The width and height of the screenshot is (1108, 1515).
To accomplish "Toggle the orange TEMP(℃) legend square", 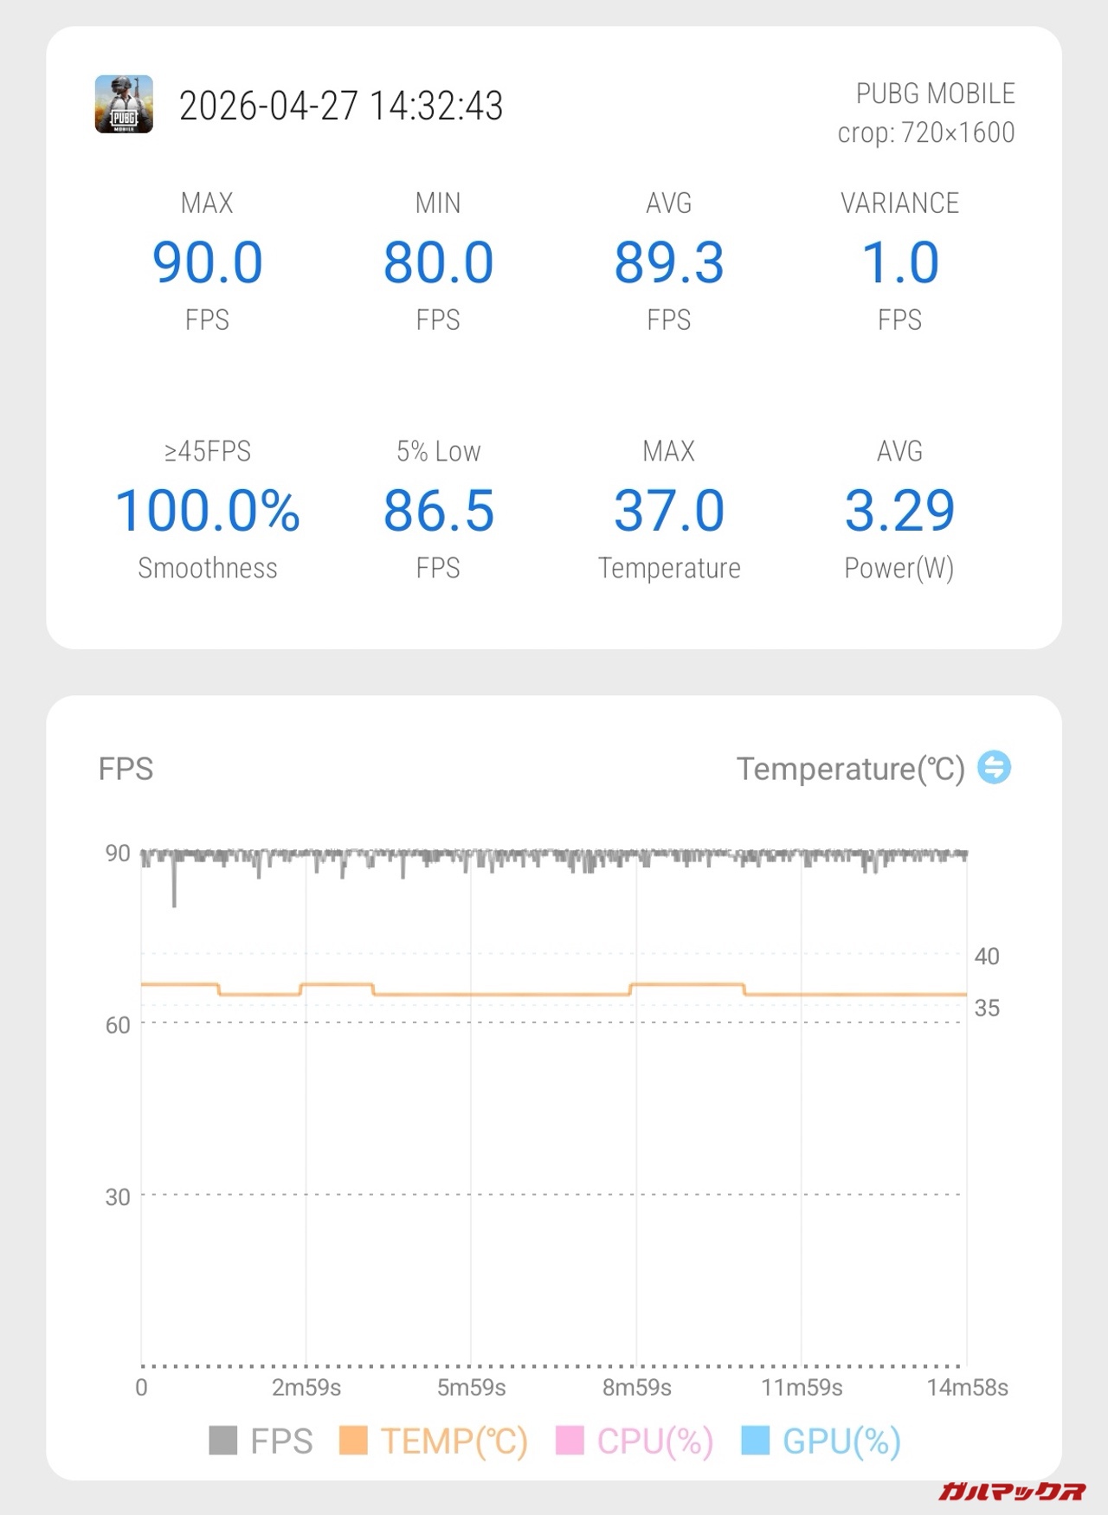I will 353,1441.
